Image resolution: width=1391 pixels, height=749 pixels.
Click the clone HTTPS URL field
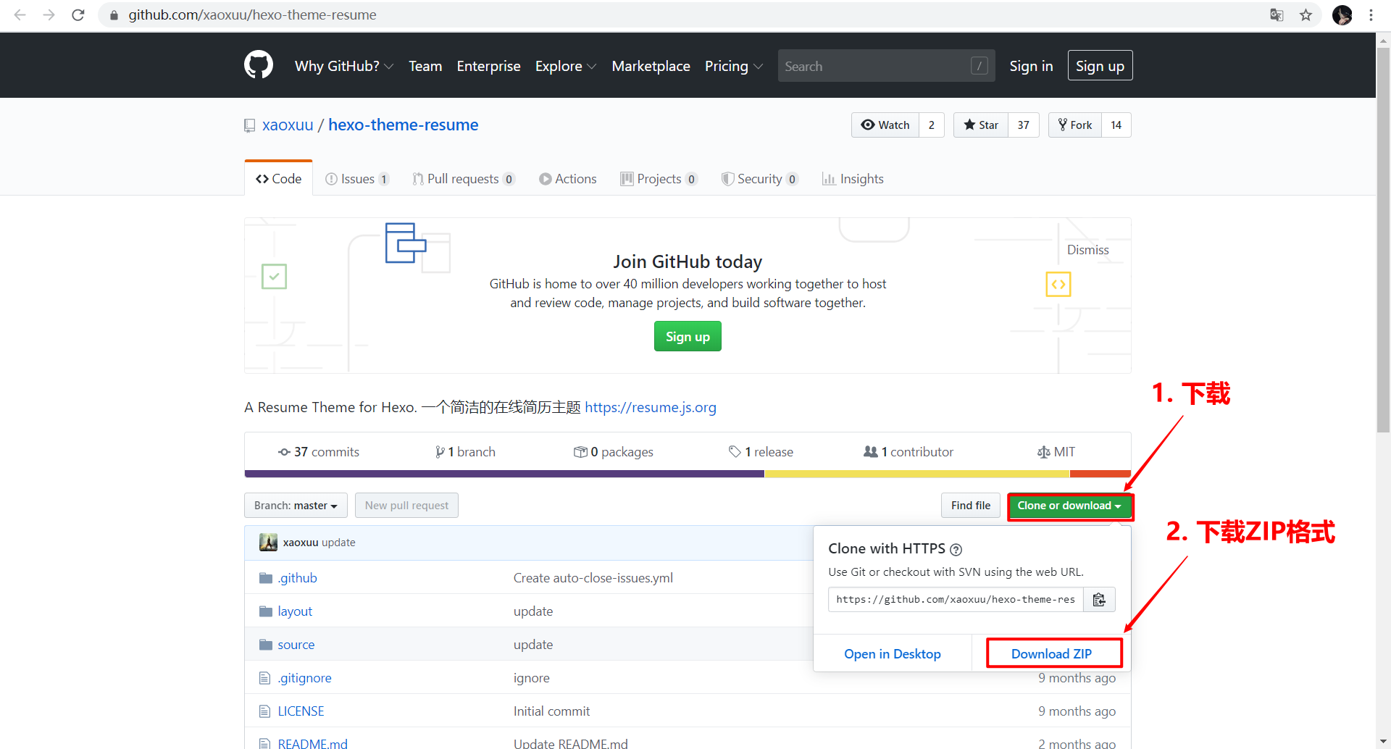pos(956,599)
